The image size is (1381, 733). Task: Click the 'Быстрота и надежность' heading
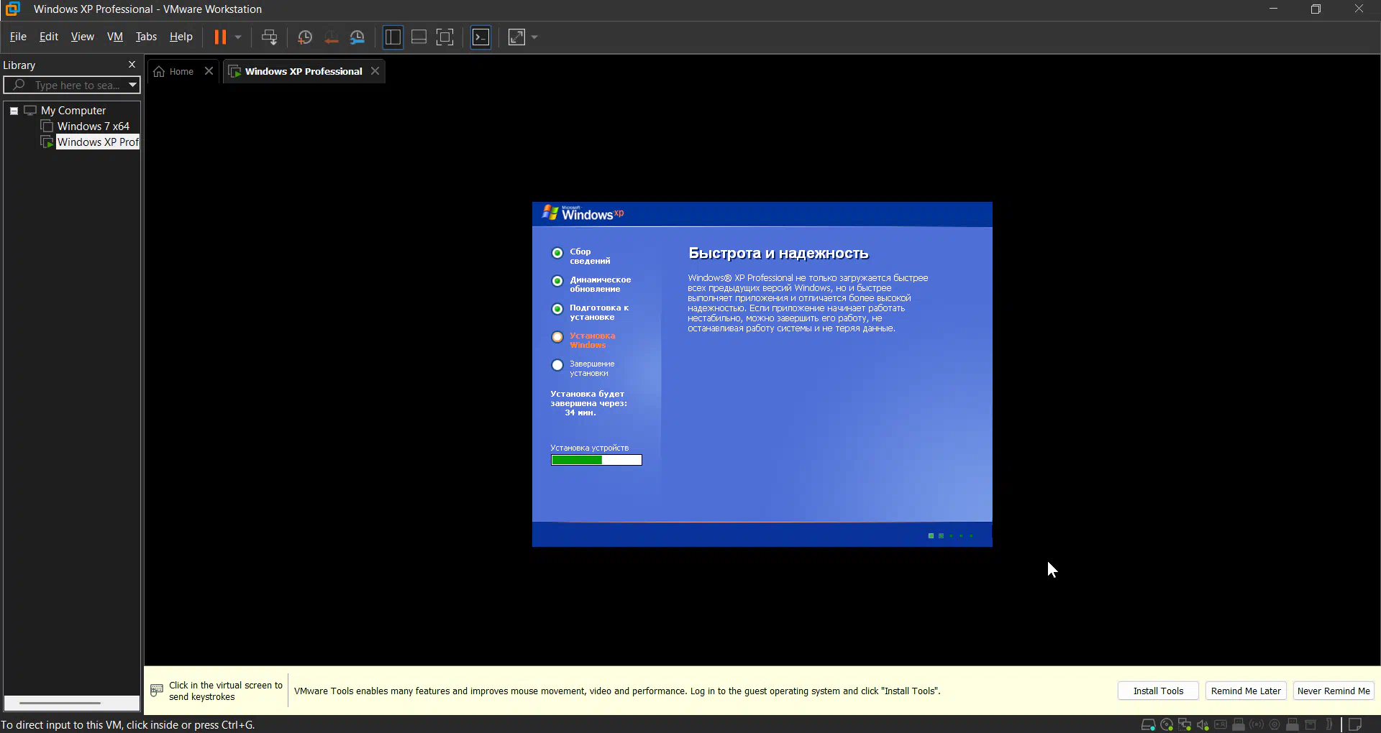[778, 254]
